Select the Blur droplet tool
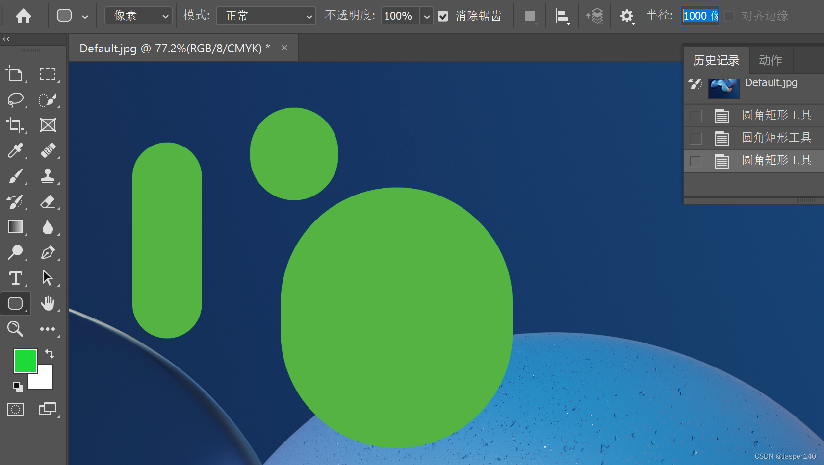Screen dimensions: 824x465 (x=48, y=227)
